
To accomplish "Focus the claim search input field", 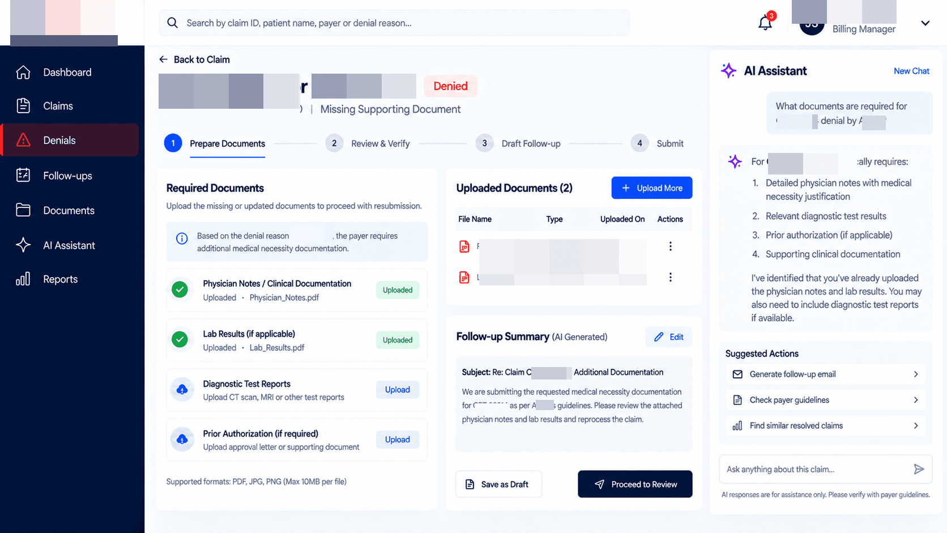I will click(x=394, y=23).
